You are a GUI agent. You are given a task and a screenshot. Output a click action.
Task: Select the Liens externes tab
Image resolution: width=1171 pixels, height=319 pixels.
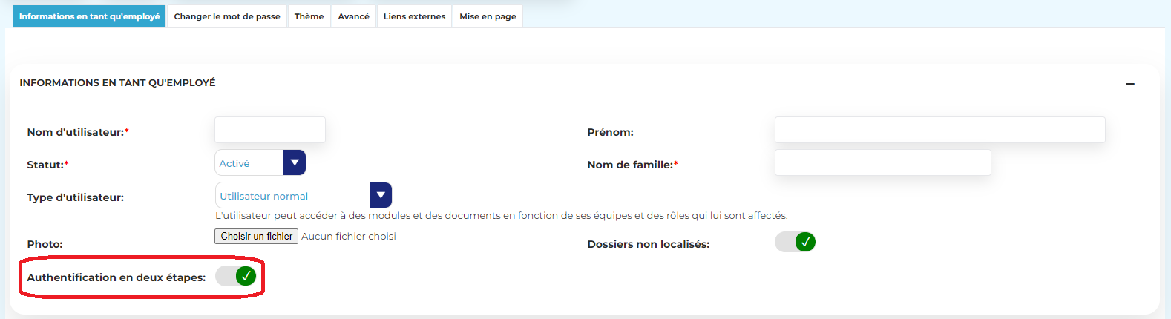414,16
